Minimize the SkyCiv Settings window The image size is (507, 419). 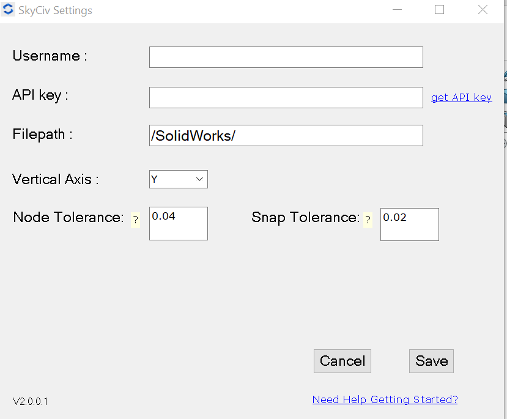[x=397, y=10]
